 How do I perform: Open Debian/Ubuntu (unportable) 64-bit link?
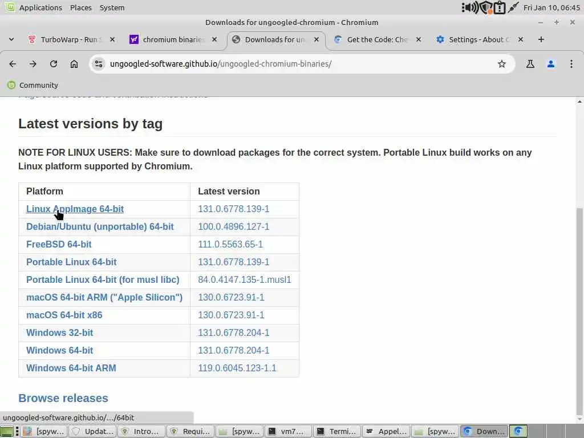pyautogui.click(x=100, y=227)
